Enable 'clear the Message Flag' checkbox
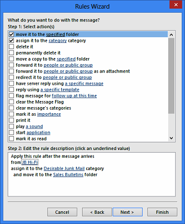This screenshot has height=224, width=185. pyautogui.click(x=11, y=102)
